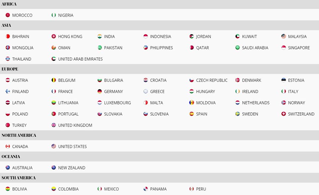Click the Australia flag icon
This screenshot has width=319, height=195.
pos(8,167)
